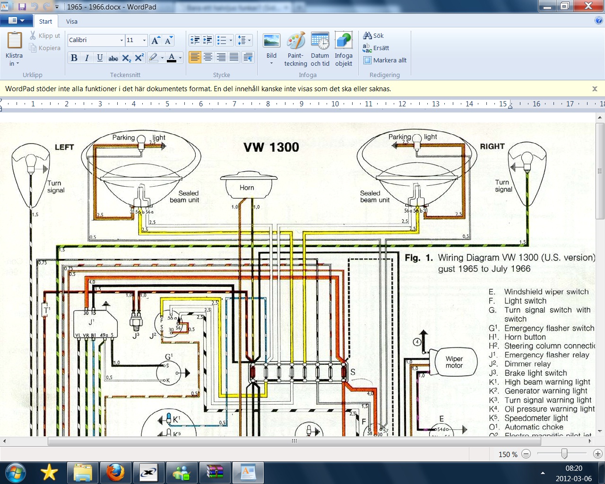Switch to the Visa tab
The height and width of the screenshot is (484, 605).
72,21
